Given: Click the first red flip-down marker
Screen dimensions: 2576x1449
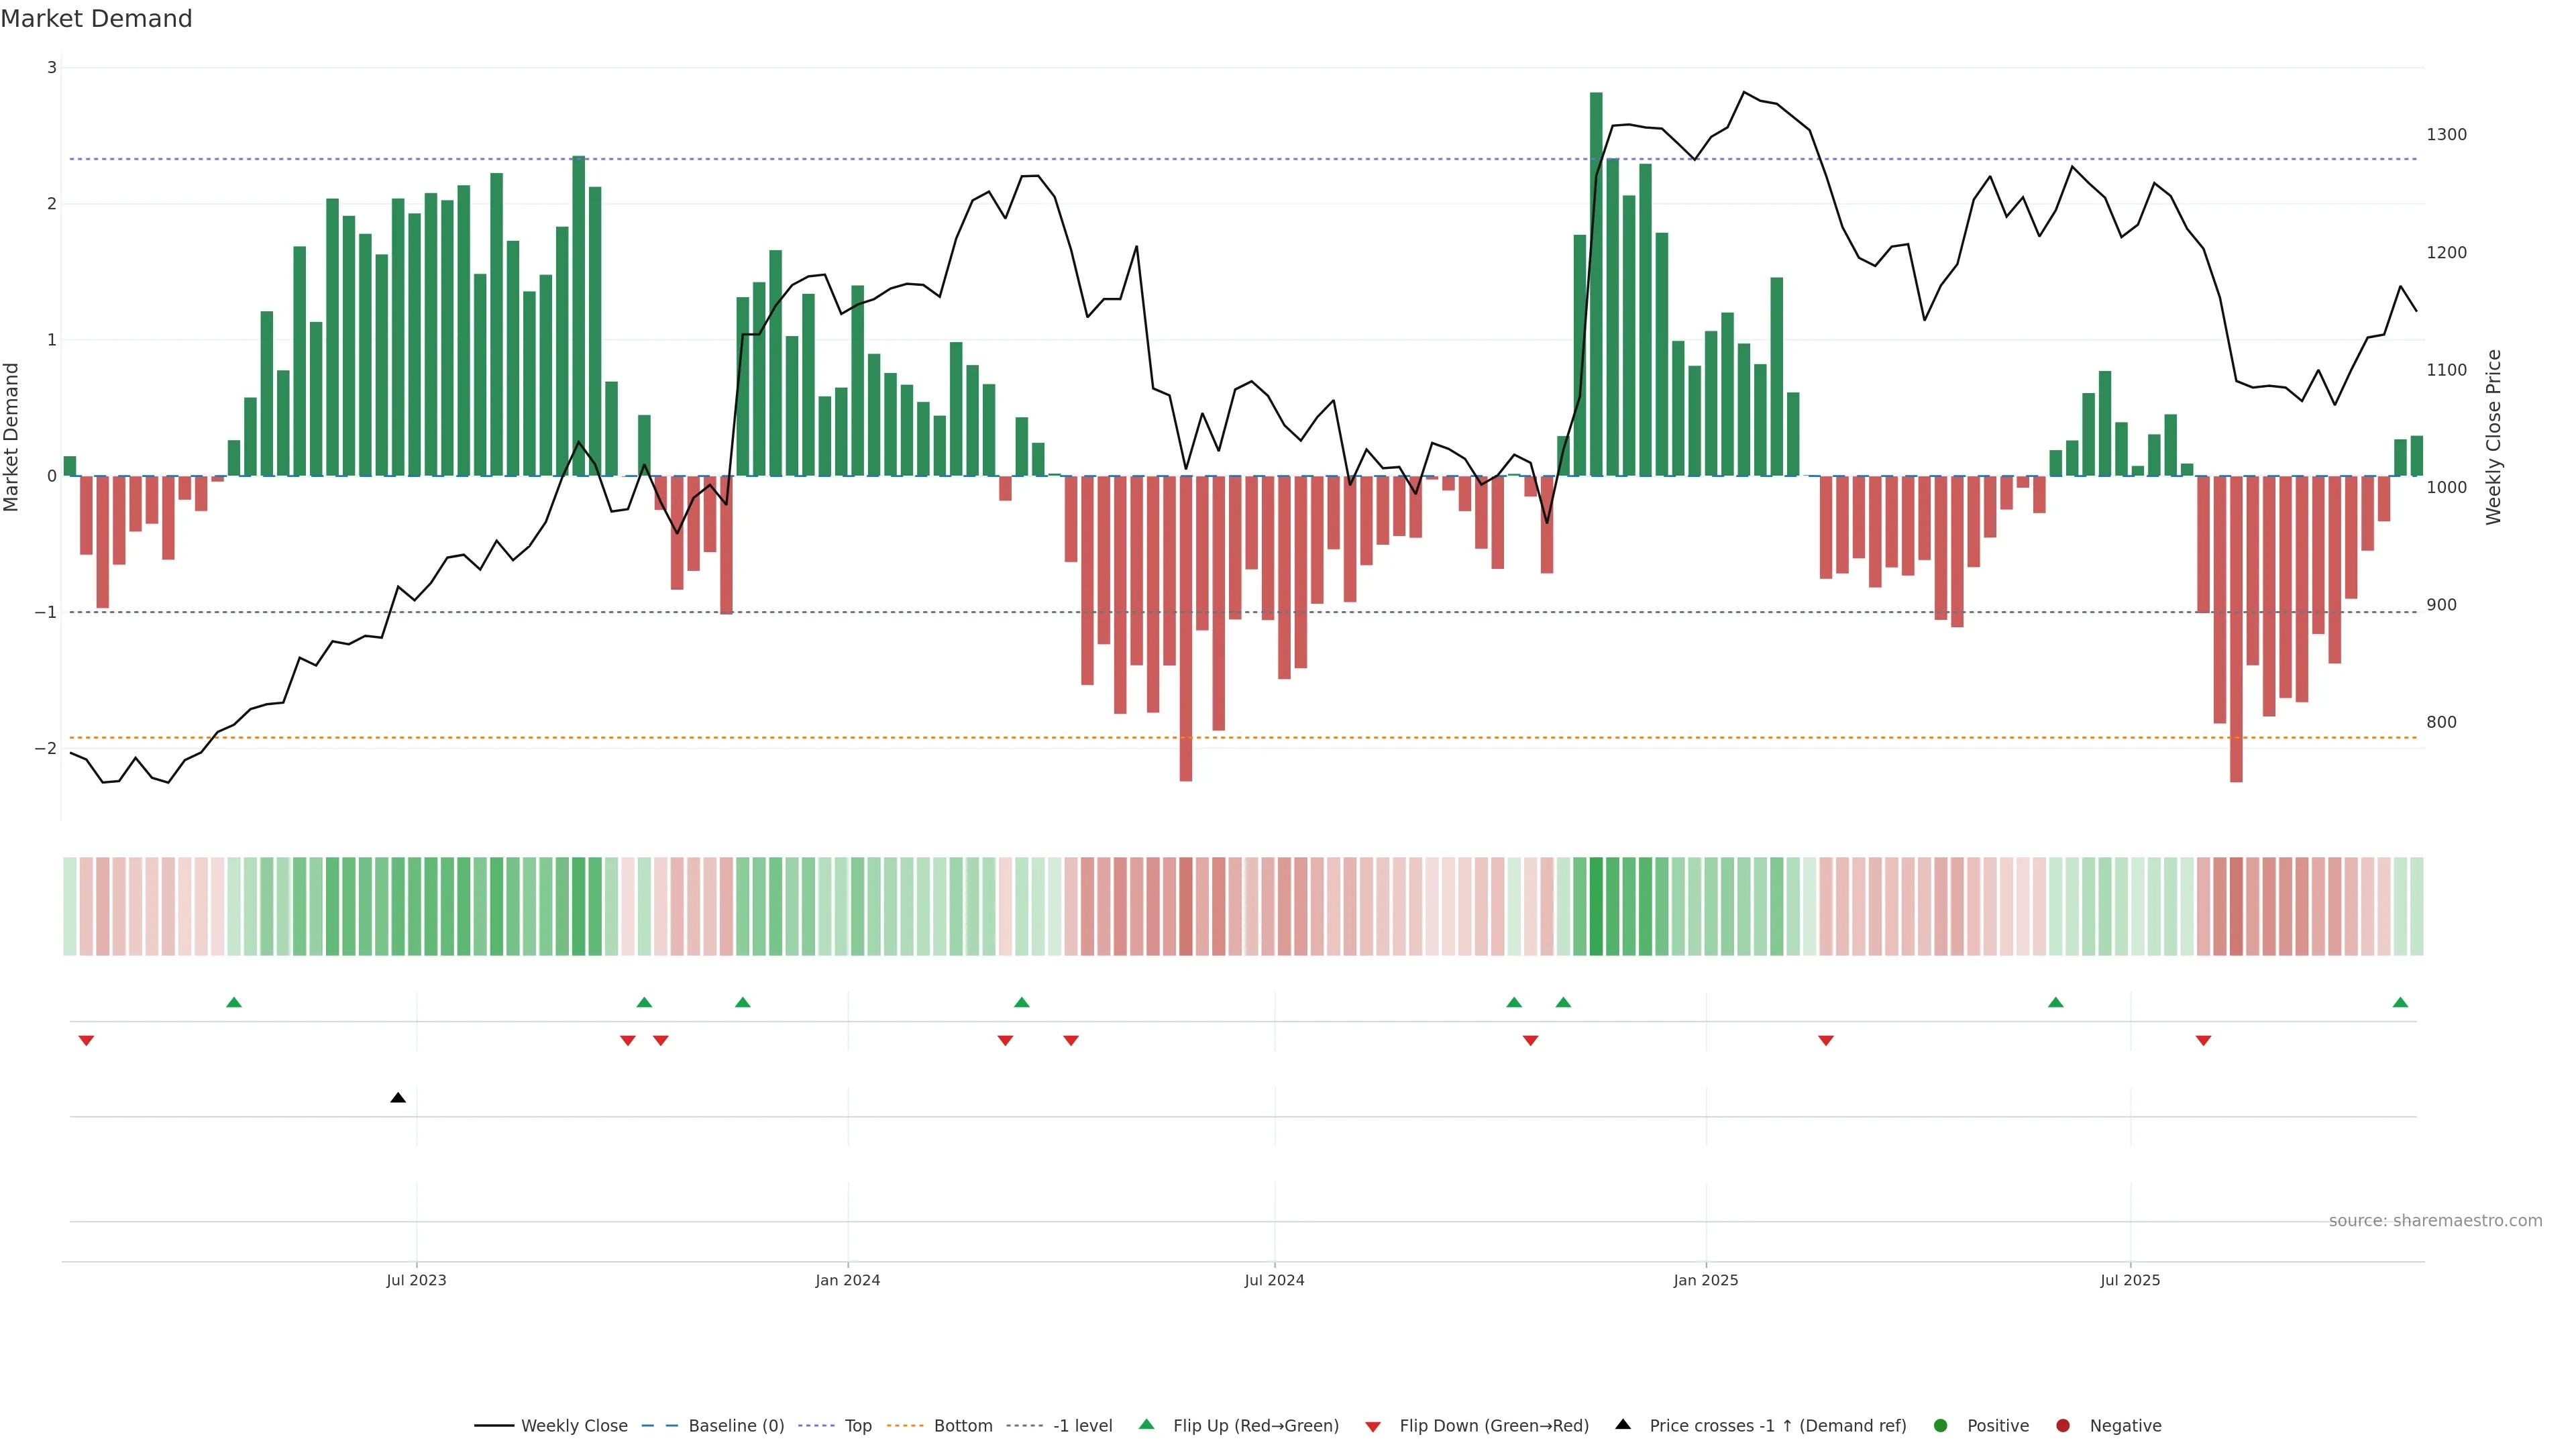Looking at the screenshot, I should (x=86, y=1041).
